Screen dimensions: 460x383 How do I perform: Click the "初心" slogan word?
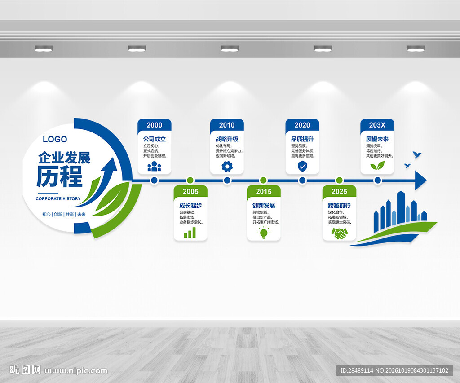coord(46,214)
